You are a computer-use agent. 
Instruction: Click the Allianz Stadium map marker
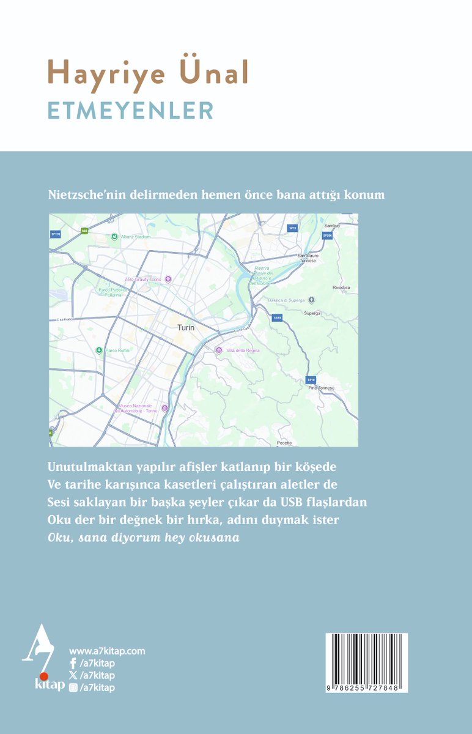coord(114,237)
